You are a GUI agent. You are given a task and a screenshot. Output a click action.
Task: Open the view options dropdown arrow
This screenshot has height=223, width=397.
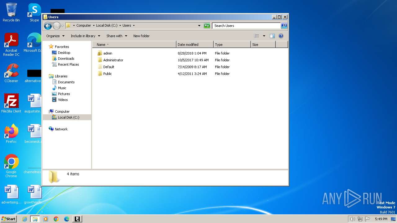(264, 36)
